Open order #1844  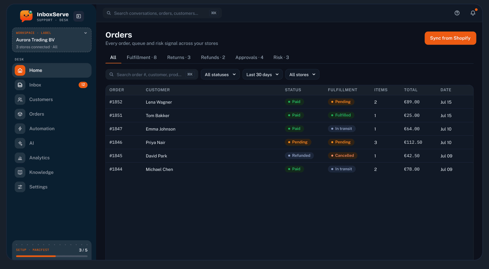[116, 169]
